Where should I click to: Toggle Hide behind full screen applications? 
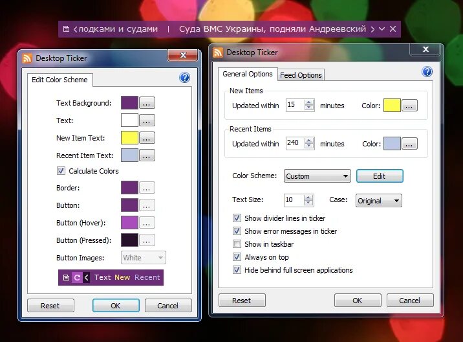coord(237,270)
